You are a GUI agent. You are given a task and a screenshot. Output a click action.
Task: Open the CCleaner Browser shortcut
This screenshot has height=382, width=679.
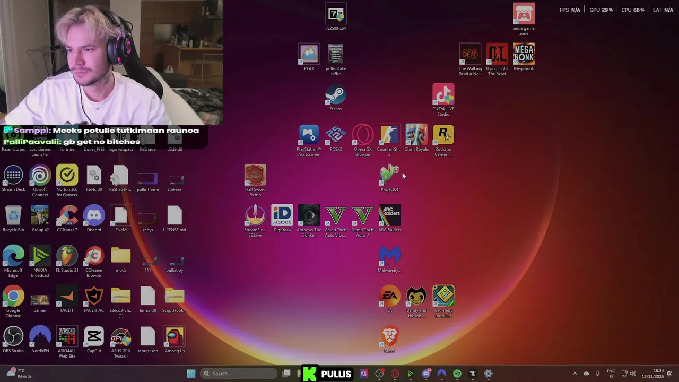point(94,262)
